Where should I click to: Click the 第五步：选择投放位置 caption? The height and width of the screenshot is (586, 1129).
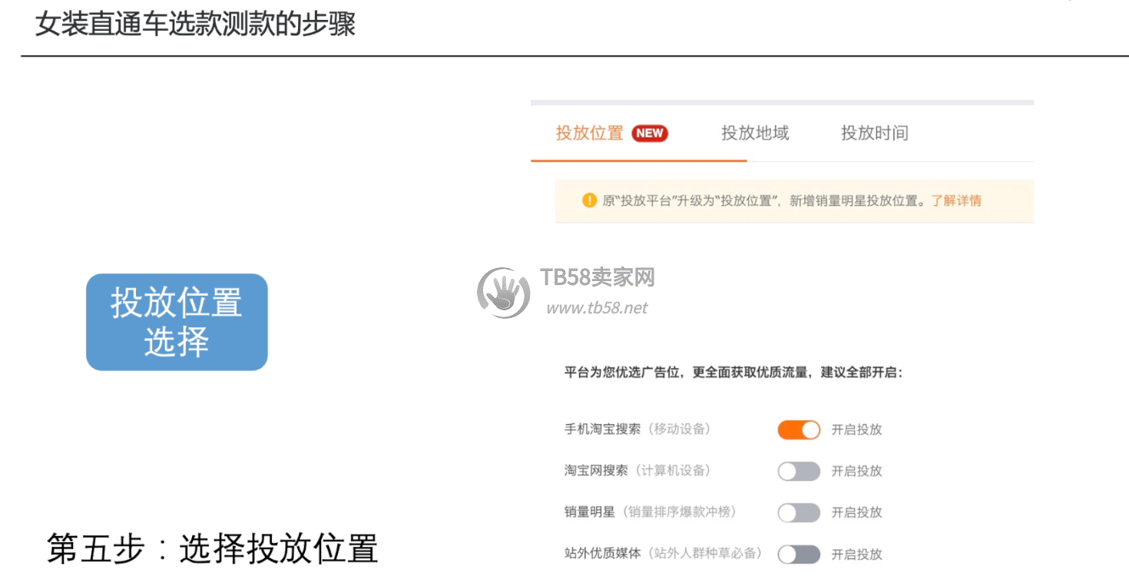tap(213, 550)
